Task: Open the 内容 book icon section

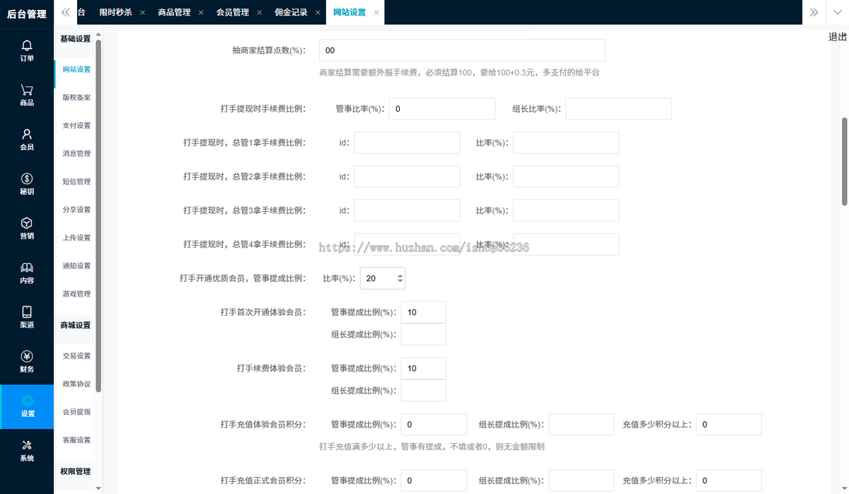Action: (27, 273)
